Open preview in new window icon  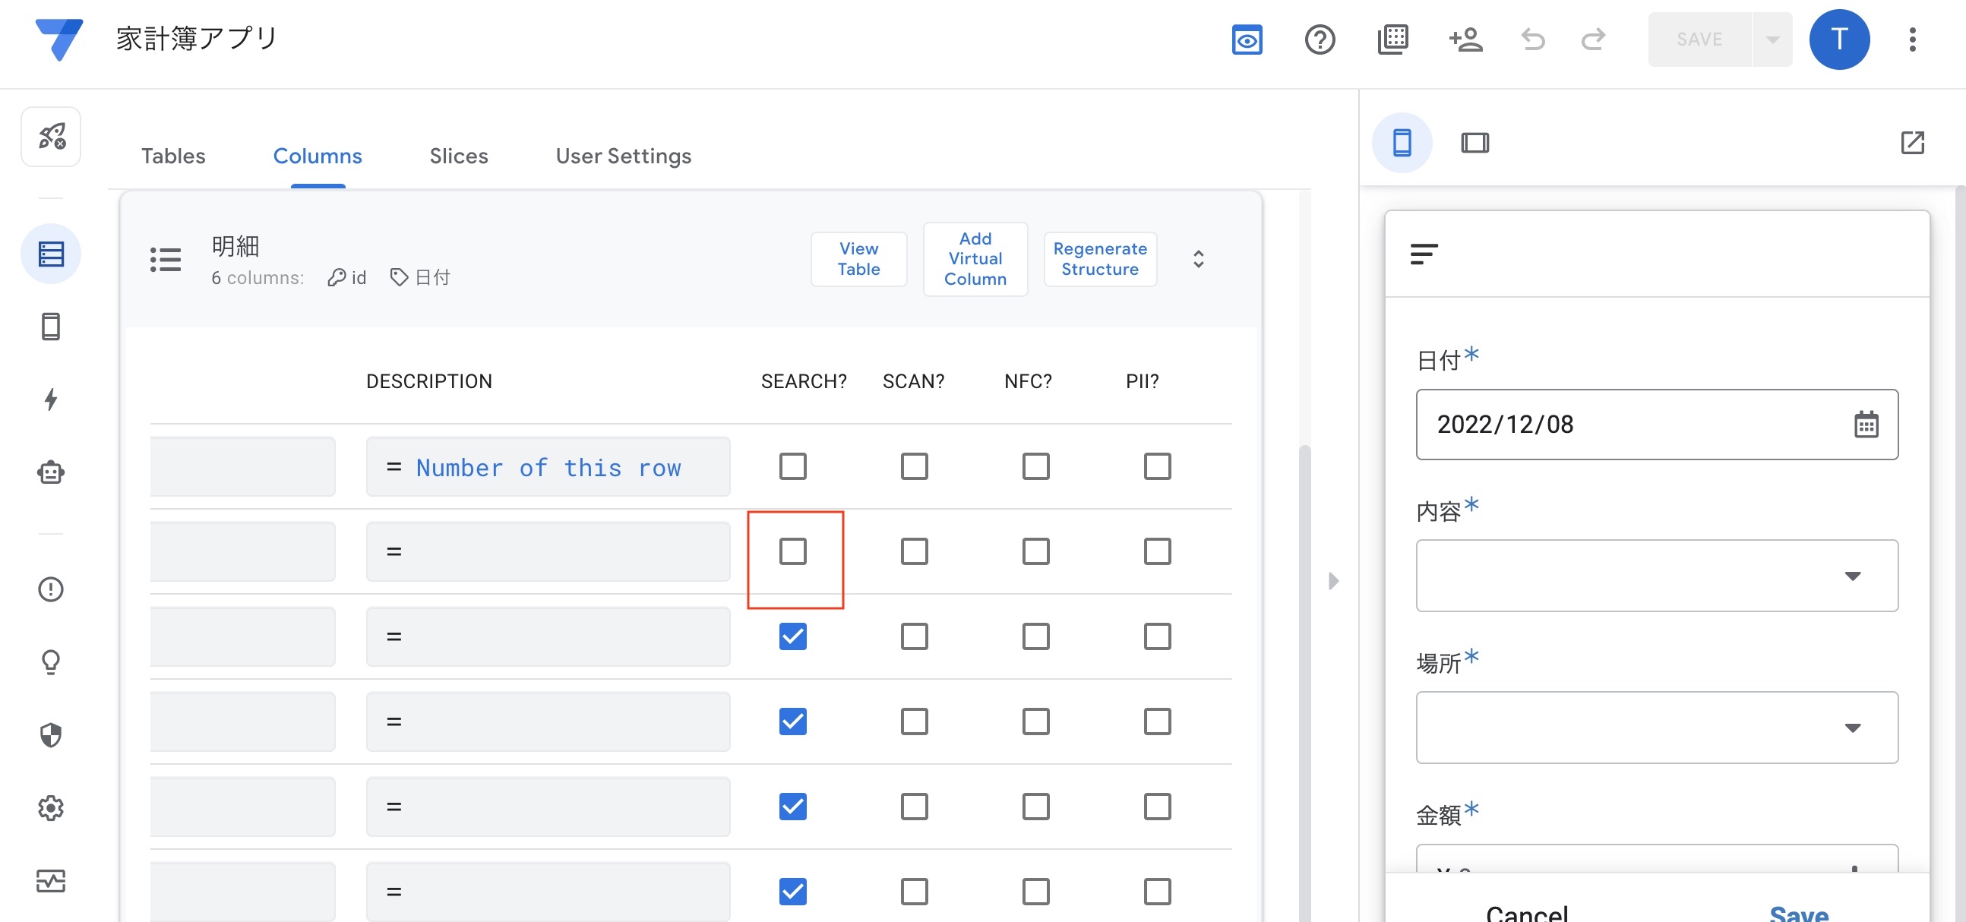pyautogui.click(x=1912, y=143)
